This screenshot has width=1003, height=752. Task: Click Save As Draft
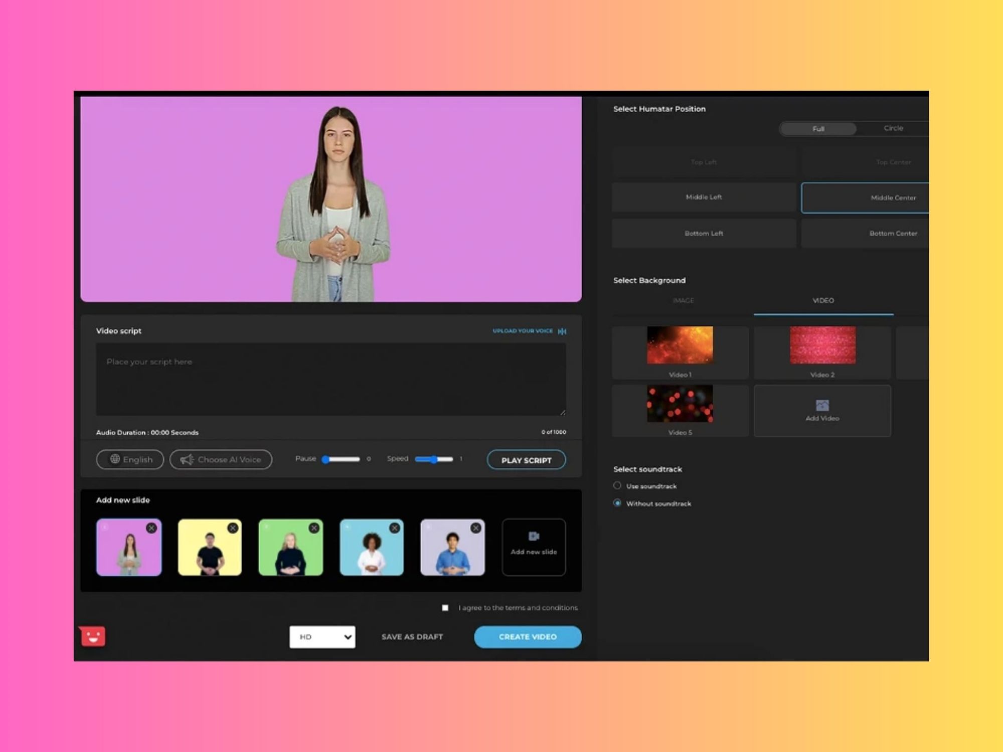(x=412, y=637)
